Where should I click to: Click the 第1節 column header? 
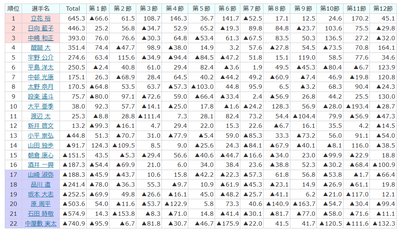(98, 9)
